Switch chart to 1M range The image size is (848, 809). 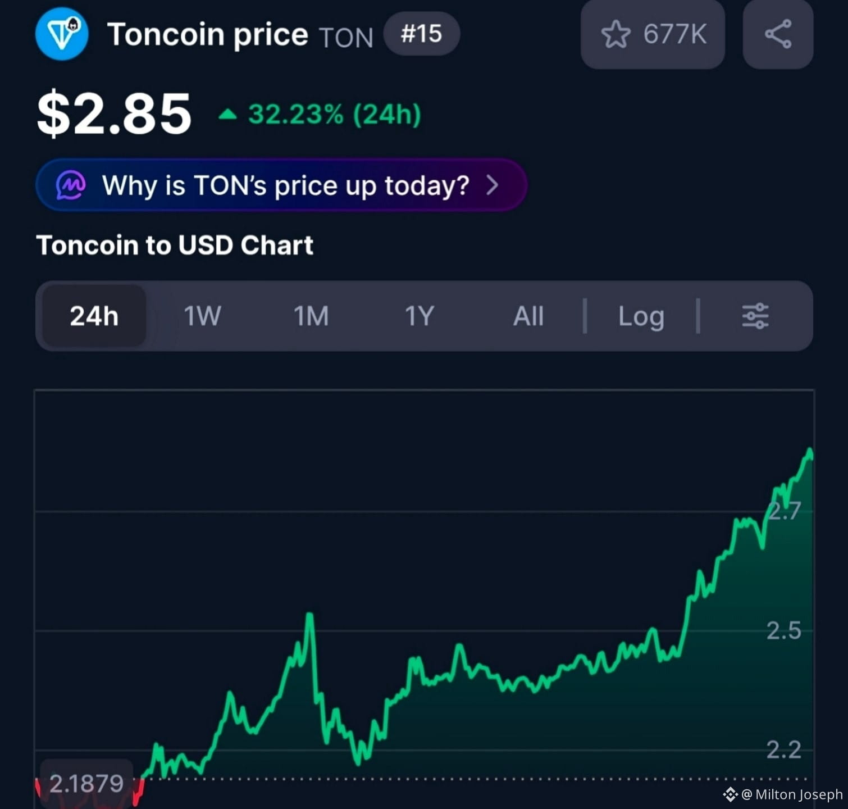[311, 316]
